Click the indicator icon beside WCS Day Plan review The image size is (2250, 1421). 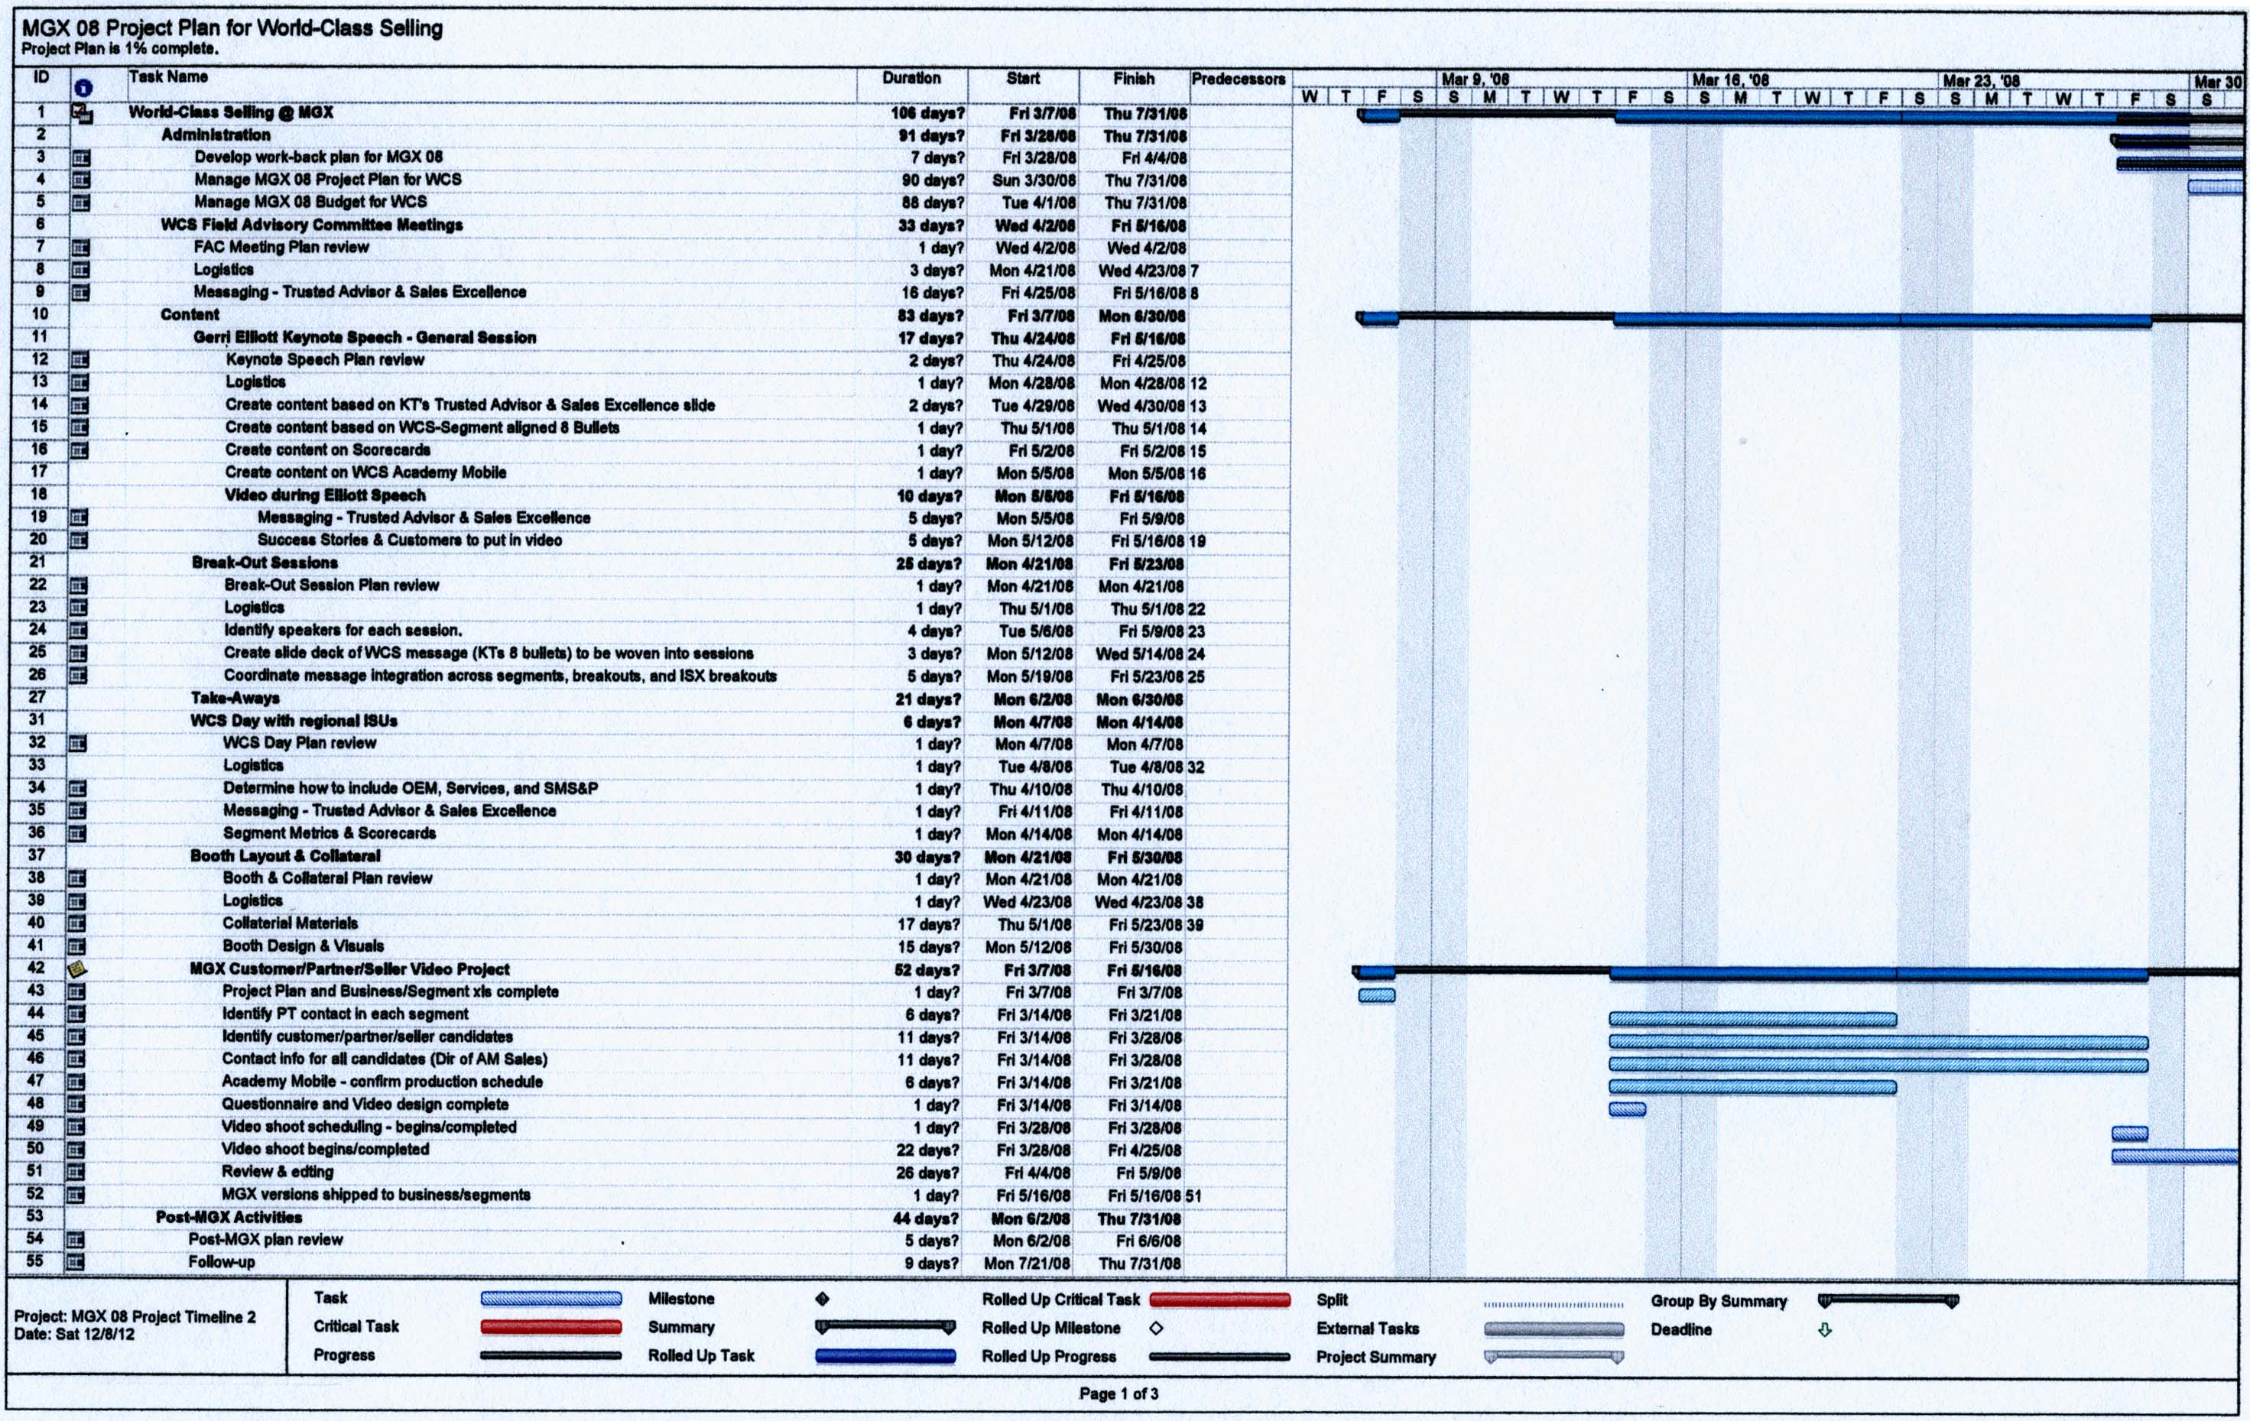coord(79,744)
